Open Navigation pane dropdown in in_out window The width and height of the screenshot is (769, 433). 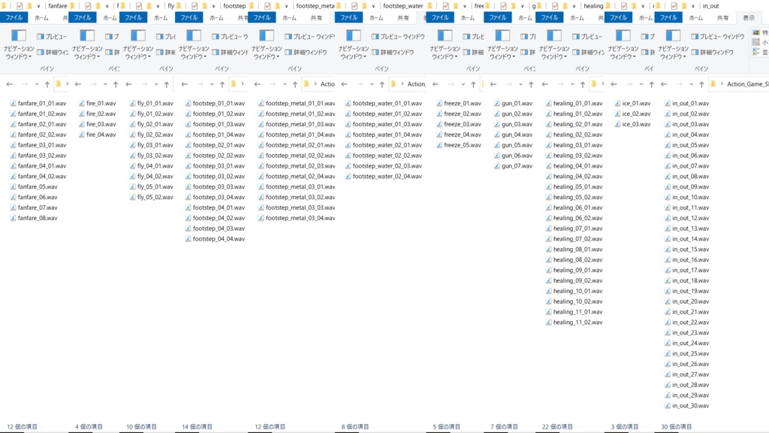click(673, 53)
